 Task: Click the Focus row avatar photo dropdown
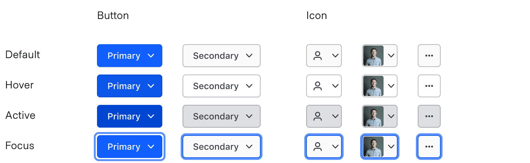click(x=379, y=147)
